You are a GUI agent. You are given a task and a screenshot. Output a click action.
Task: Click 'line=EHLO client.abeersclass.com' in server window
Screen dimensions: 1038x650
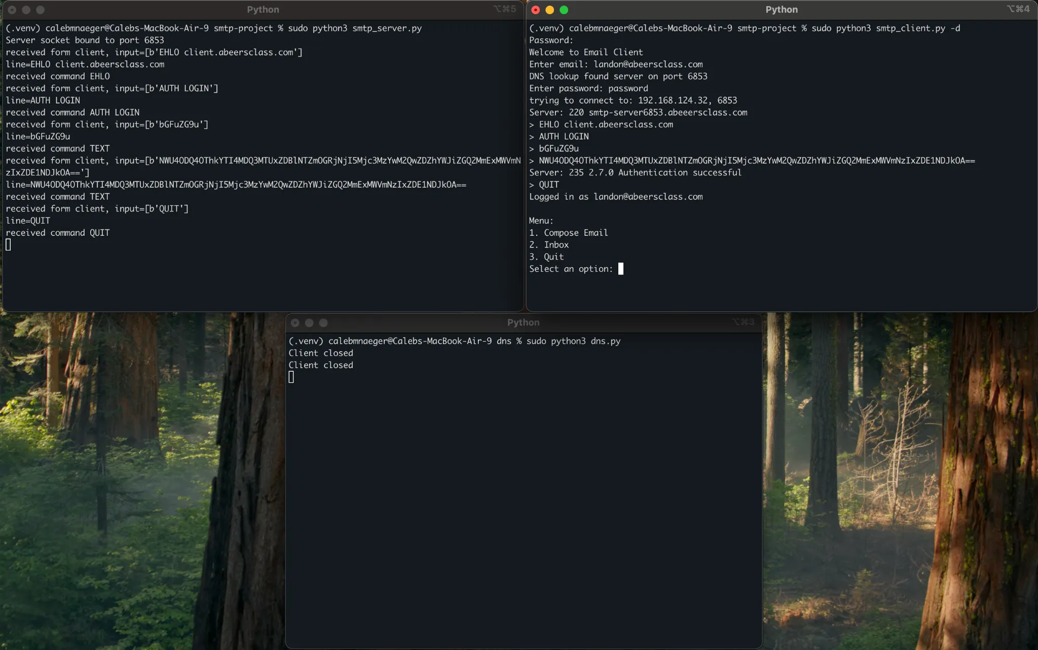(85, 64)
